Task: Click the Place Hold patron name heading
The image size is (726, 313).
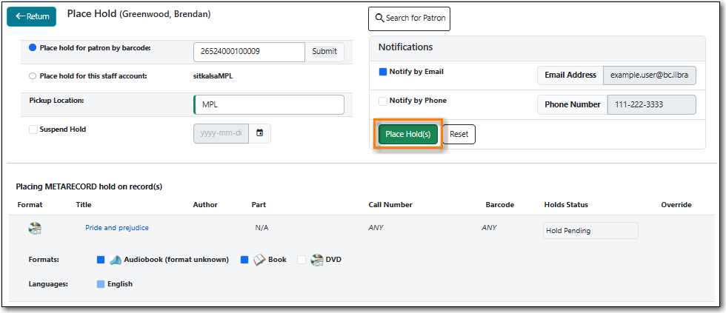Action: tap(139, 14)
